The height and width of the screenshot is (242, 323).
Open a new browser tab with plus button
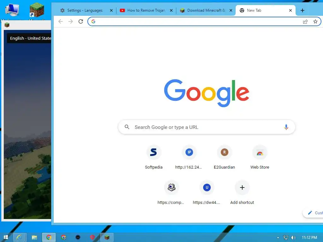pos(302,10)
